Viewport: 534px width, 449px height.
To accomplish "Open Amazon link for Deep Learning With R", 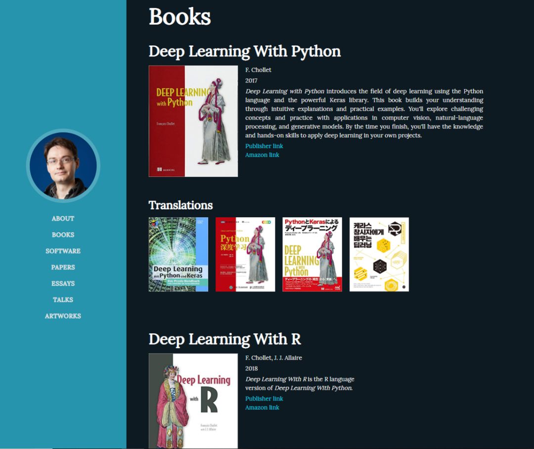I will pos(262,408).
